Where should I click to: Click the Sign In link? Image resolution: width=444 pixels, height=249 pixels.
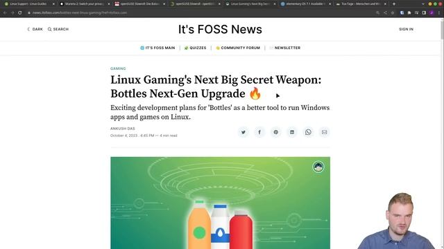(x=406, y=29)
